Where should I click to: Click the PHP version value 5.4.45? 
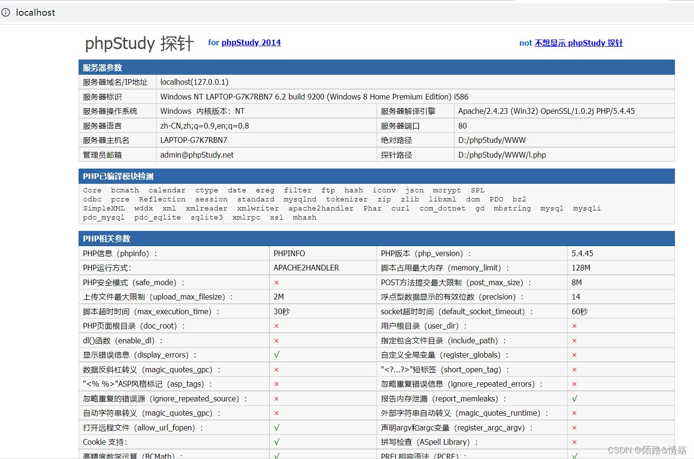click(583, 254)
